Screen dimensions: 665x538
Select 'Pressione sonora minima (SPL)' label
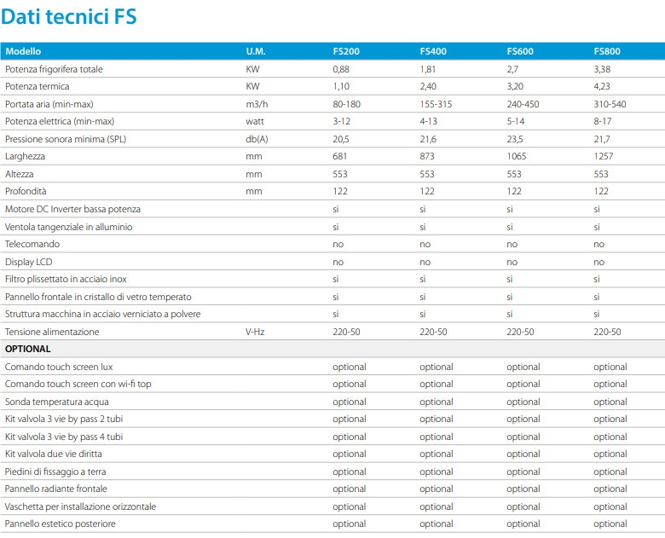coord(66,139)
